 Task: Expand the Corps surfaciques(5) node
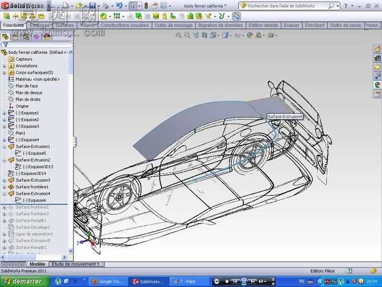(4, 73)
